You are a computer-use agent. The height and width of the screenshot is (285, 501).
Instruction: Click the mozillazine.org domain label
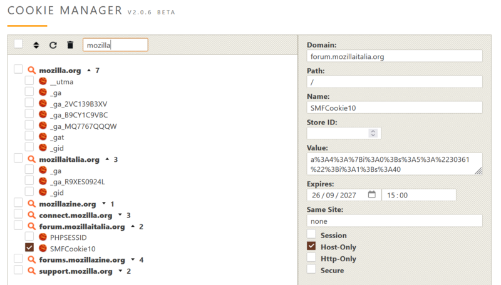(68, 204)
